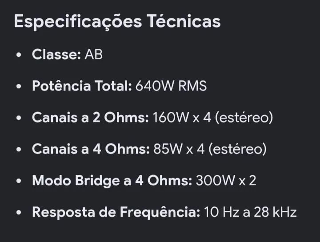
Task: Click the bullet before Modo Bridge
Action: click(x=19, y=181)
